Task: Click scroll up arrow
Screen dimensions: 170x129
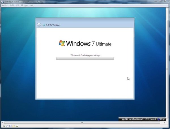Action: 167,9
